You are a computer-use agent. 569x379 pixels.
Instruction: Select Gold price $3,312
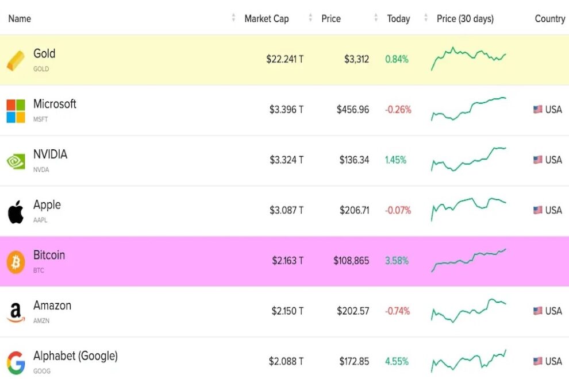click(x=356, y=59)
